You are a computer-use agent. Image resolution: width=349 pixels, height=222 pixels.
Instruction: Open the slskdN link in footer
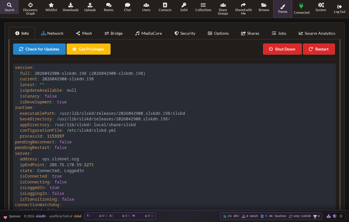(x=40, y=216)
